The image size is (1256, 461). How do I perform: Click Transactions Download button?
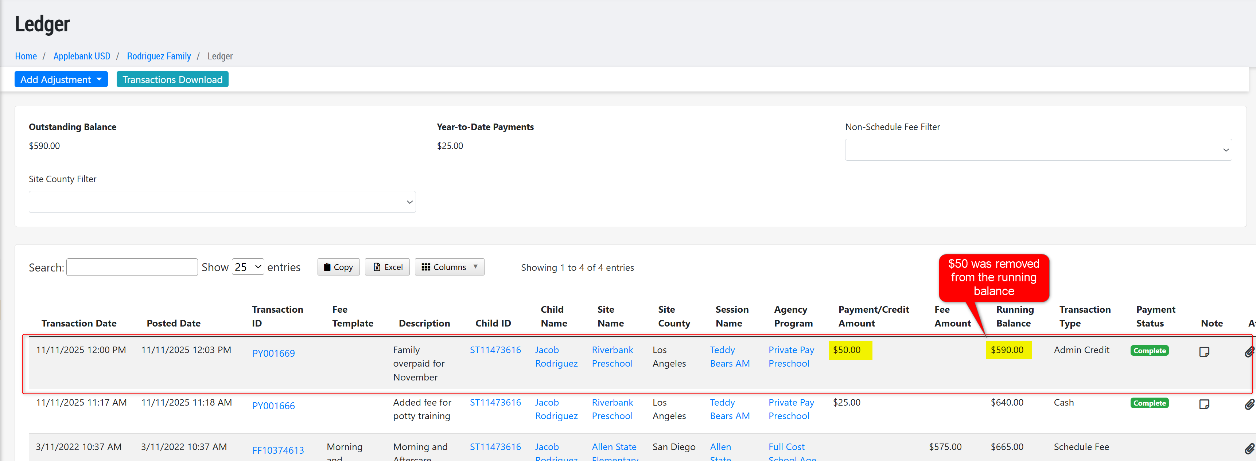[172, 79]
